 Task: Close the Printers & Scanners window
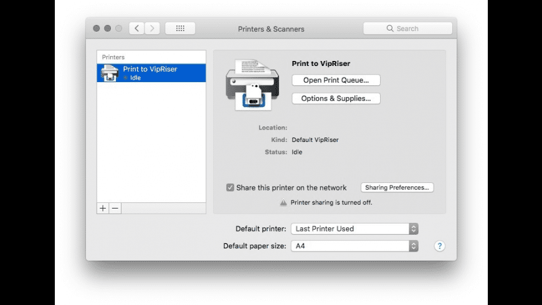[x=97, y=29]
